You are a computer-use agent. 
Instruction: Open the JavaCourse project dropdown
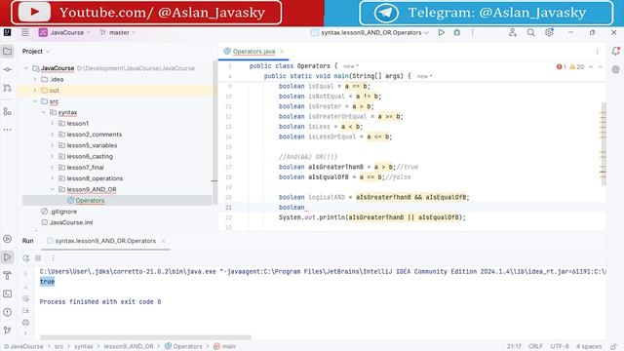[x=64, y=32]
